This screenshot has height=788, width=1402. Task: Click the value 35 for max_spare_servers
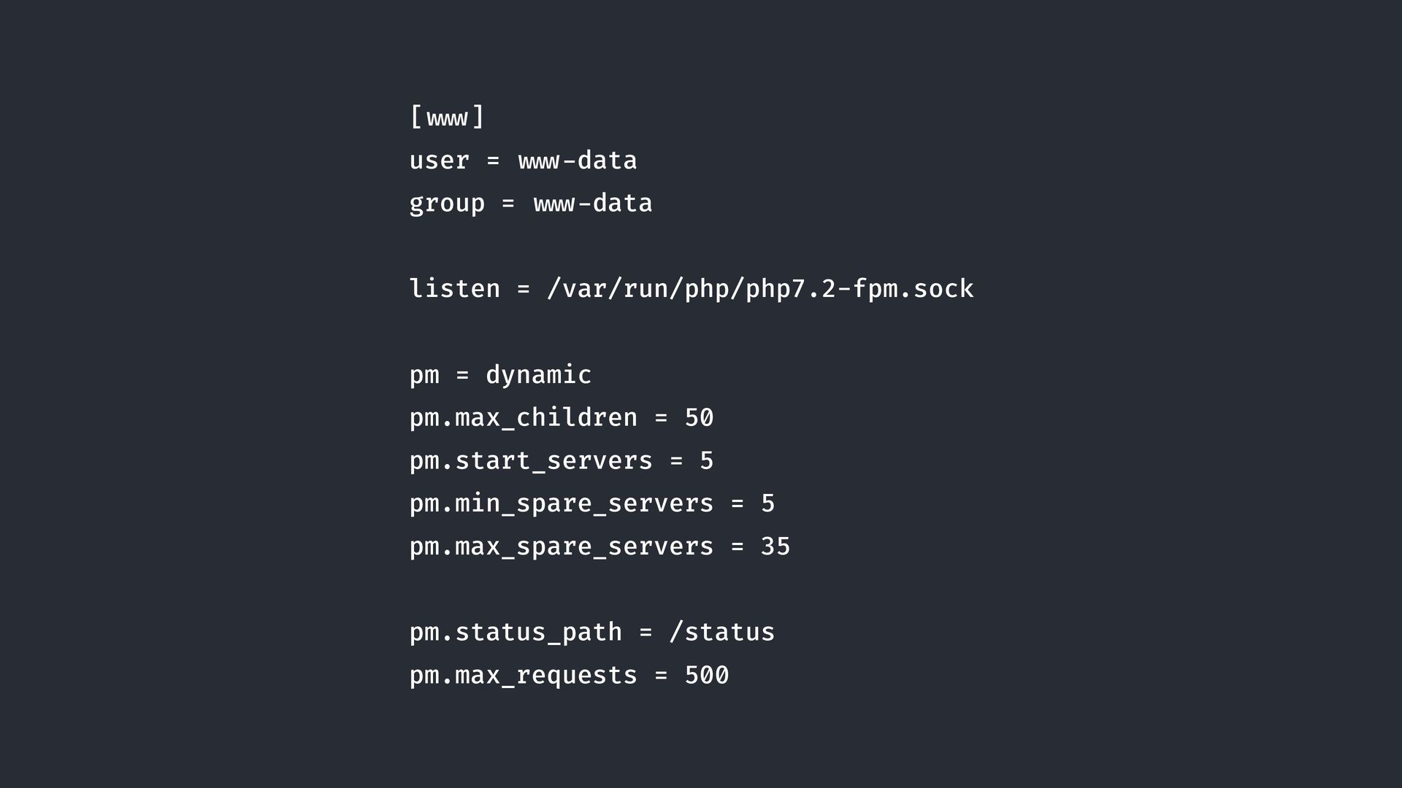[x=775, y=546]
